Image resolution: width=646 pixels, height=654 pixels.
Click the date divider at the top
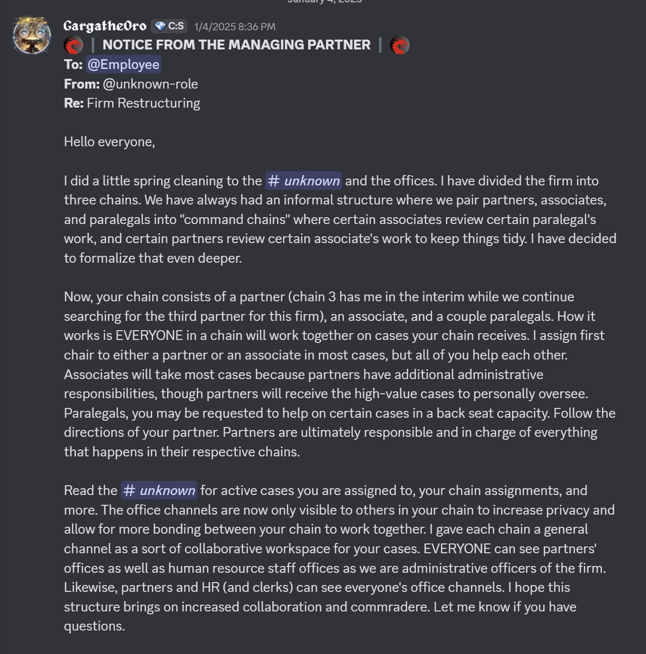tap(324, 1)
